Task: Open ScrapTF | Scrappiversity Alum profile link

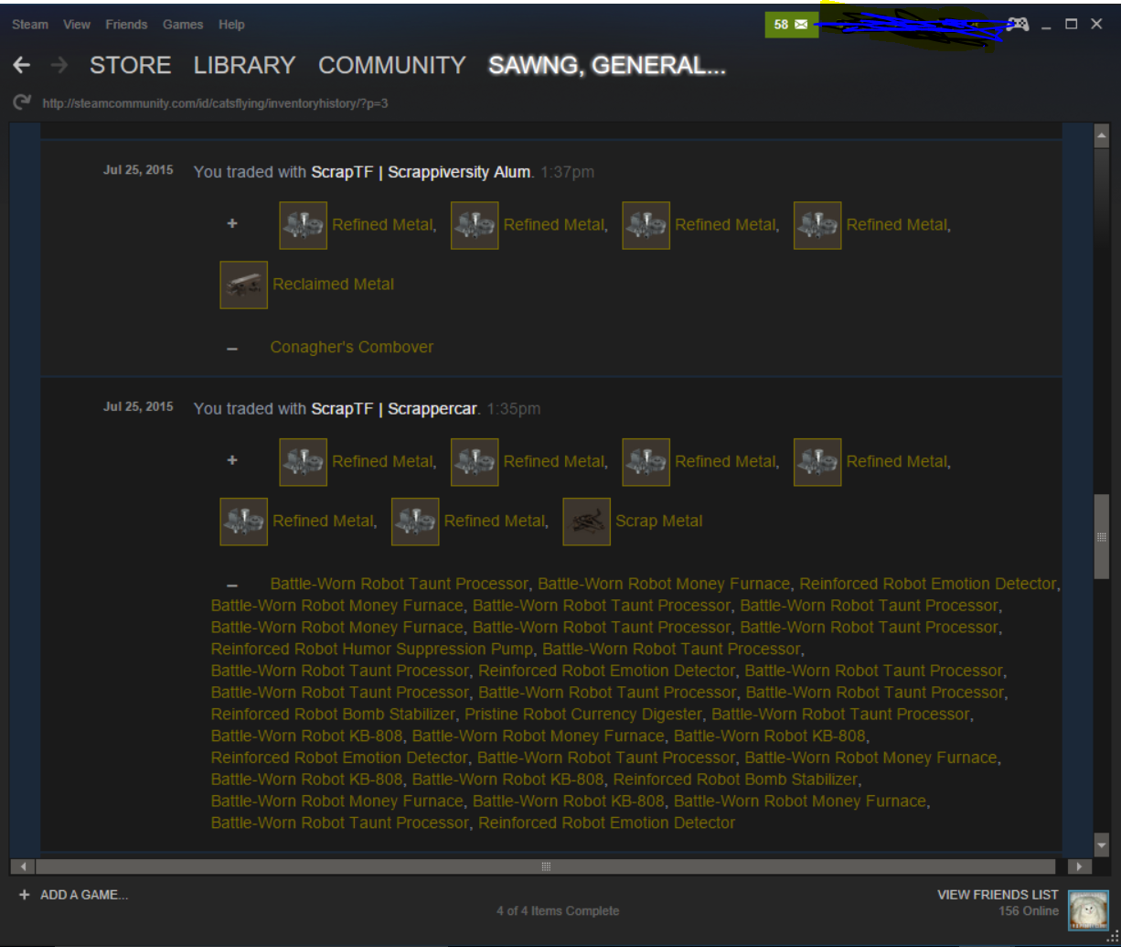Action: point(420,172)
